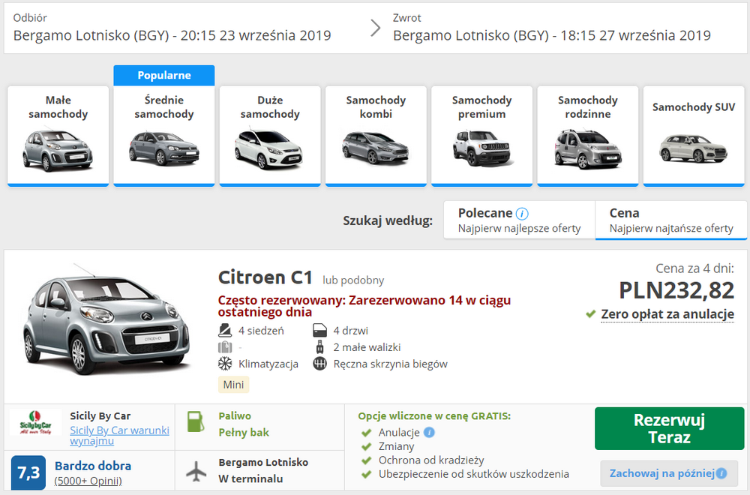Filter by Samochody SUV category

click(694, 136)
